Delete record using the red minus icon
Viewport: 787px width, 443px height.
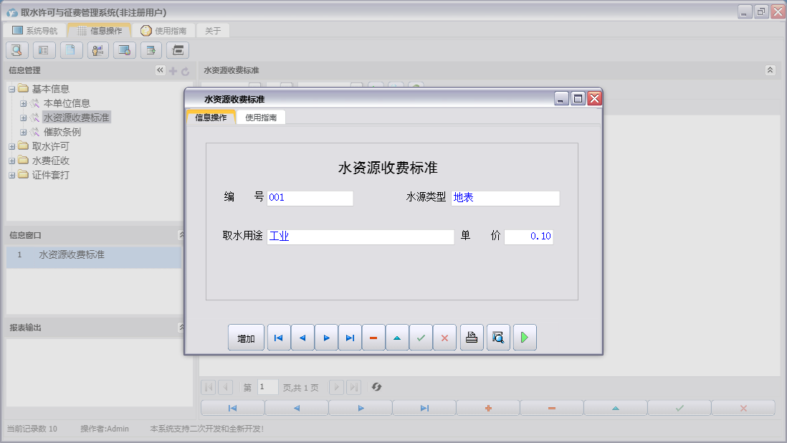click(373, 338)
